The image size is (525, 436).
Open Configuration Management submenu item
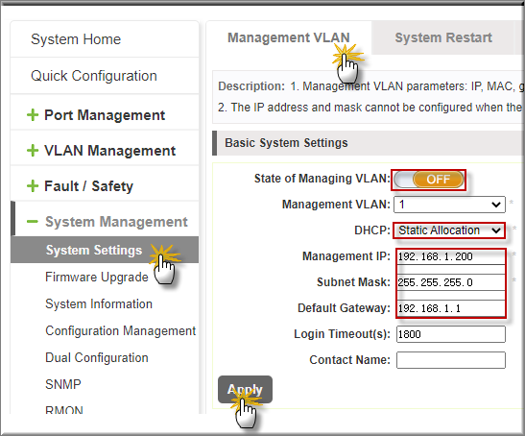point(120,330)
